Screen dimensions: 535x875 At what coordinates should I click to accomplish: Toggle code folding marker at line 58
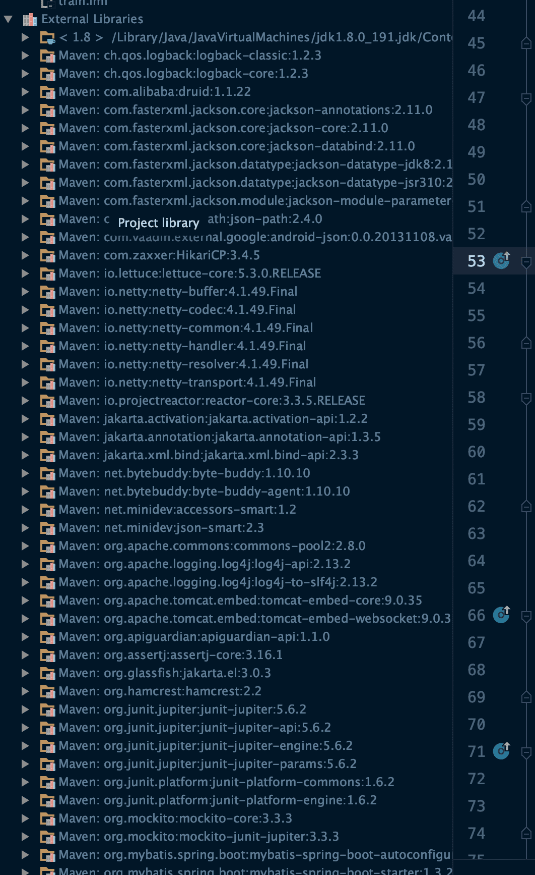(526, 398)
